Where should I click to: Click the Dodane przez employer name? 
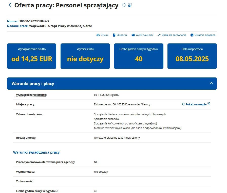point(61,26)
